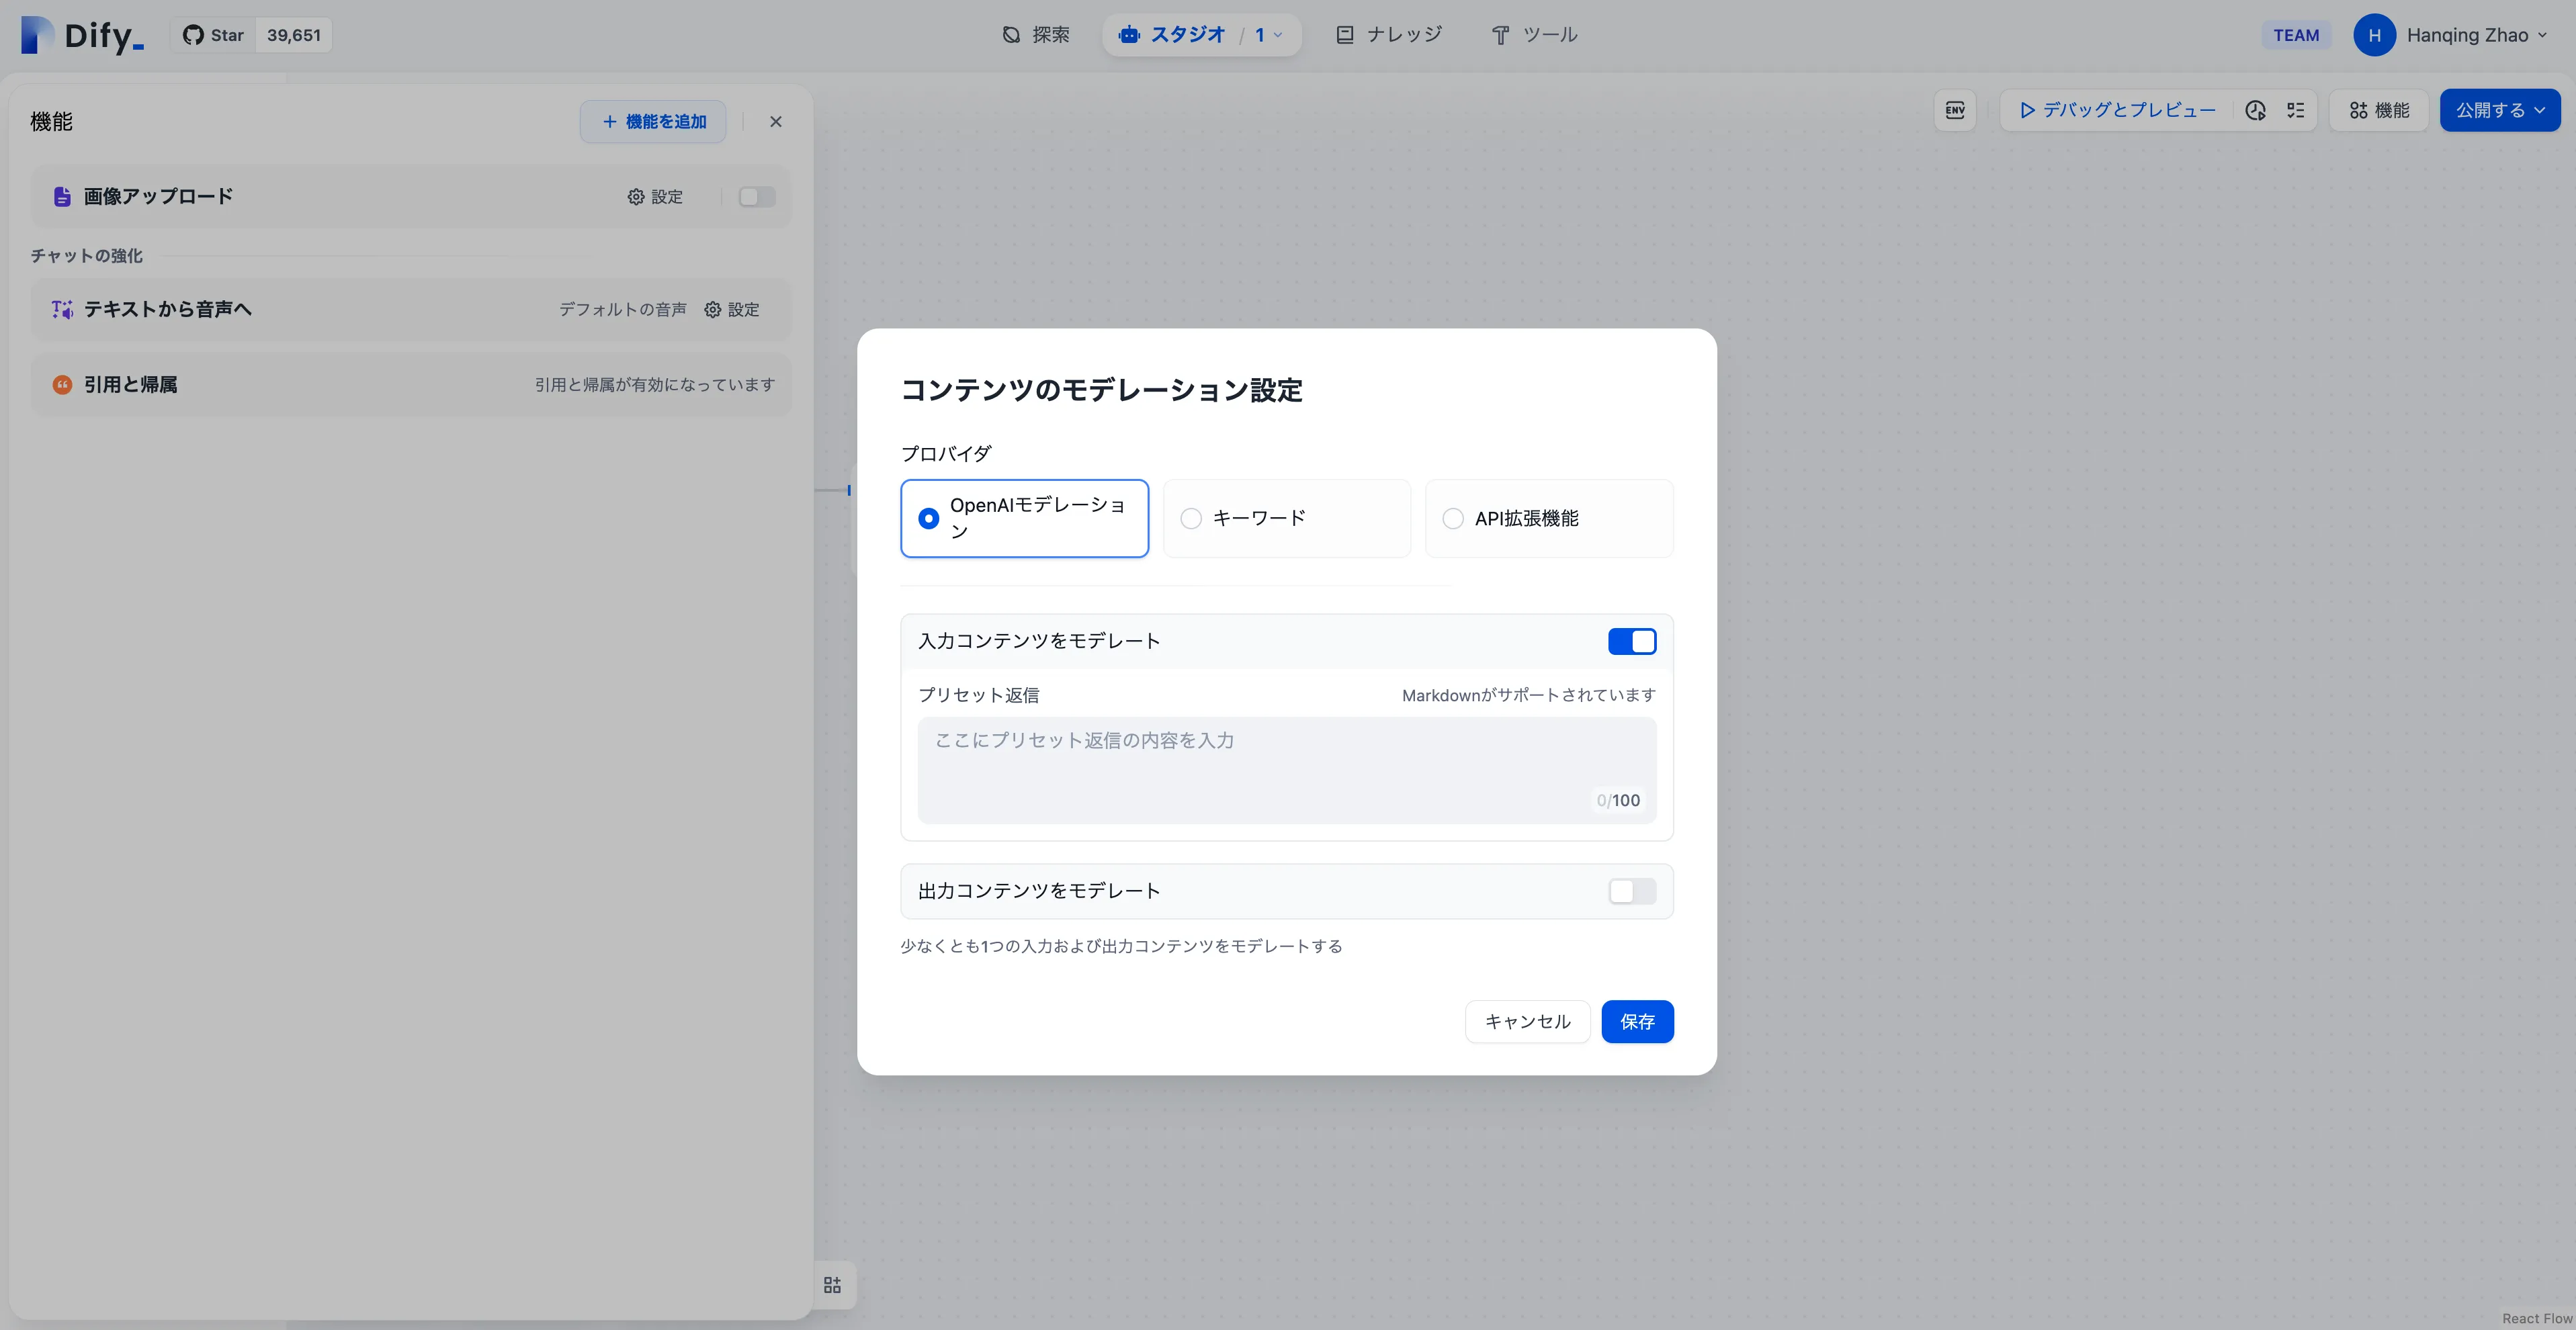Expand the 公開する dropdown button

point(2499,110)
